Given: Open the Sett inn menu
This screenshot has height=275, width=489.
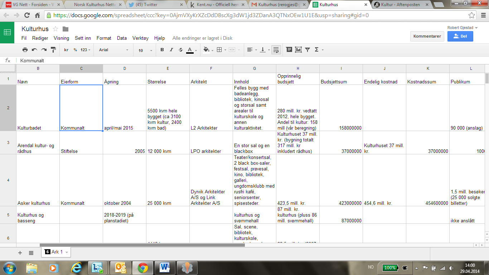Looking at the screenshot, I should tap(83, 38).
